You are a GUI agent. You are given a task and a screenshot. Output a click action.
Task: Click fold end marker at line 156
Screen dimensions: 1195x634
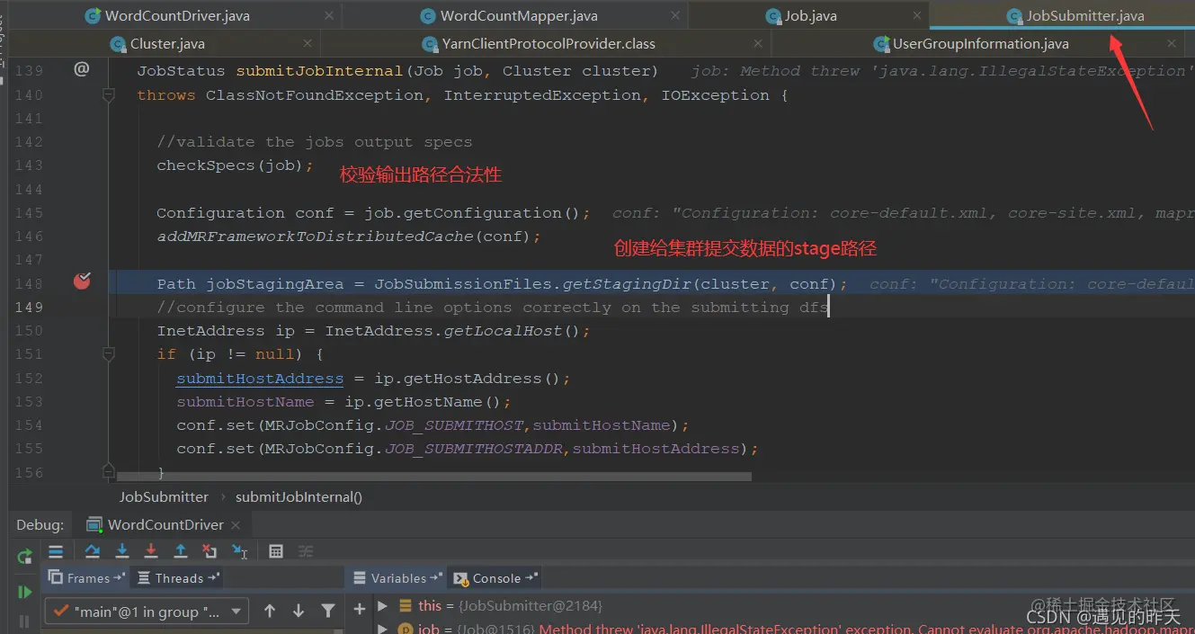109,470
